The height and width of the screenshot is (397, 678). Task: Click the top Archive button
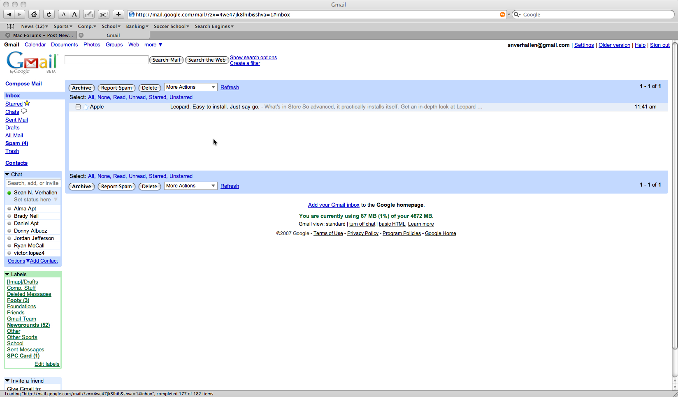[81, 88]
